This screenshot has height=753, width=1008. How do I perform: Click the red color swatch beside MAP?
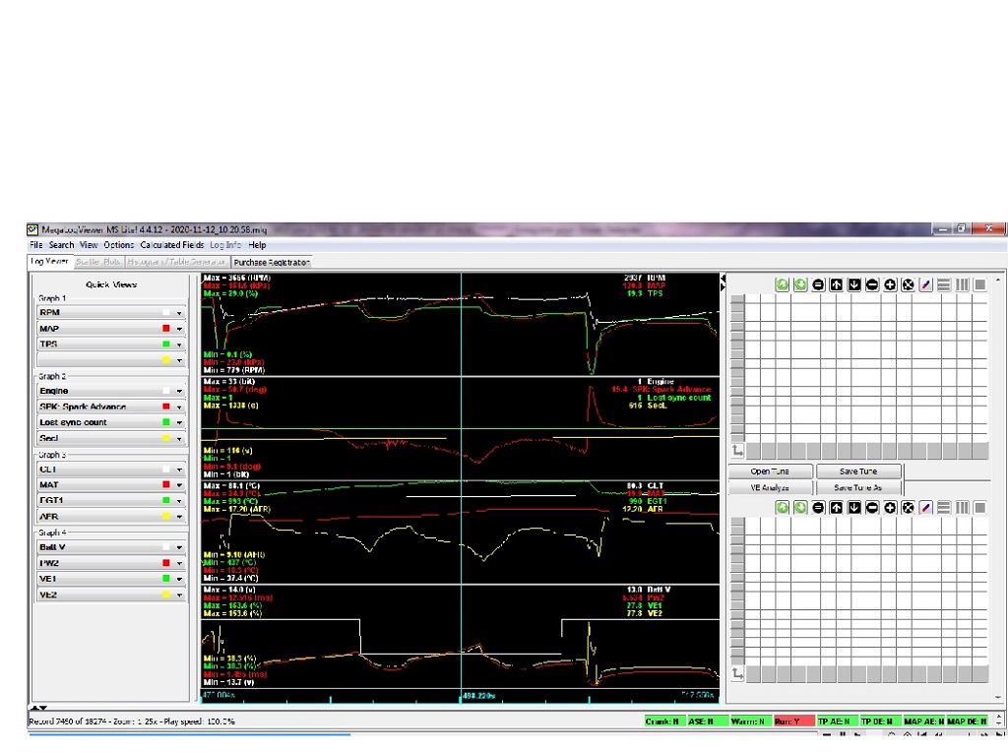(167, 328)
